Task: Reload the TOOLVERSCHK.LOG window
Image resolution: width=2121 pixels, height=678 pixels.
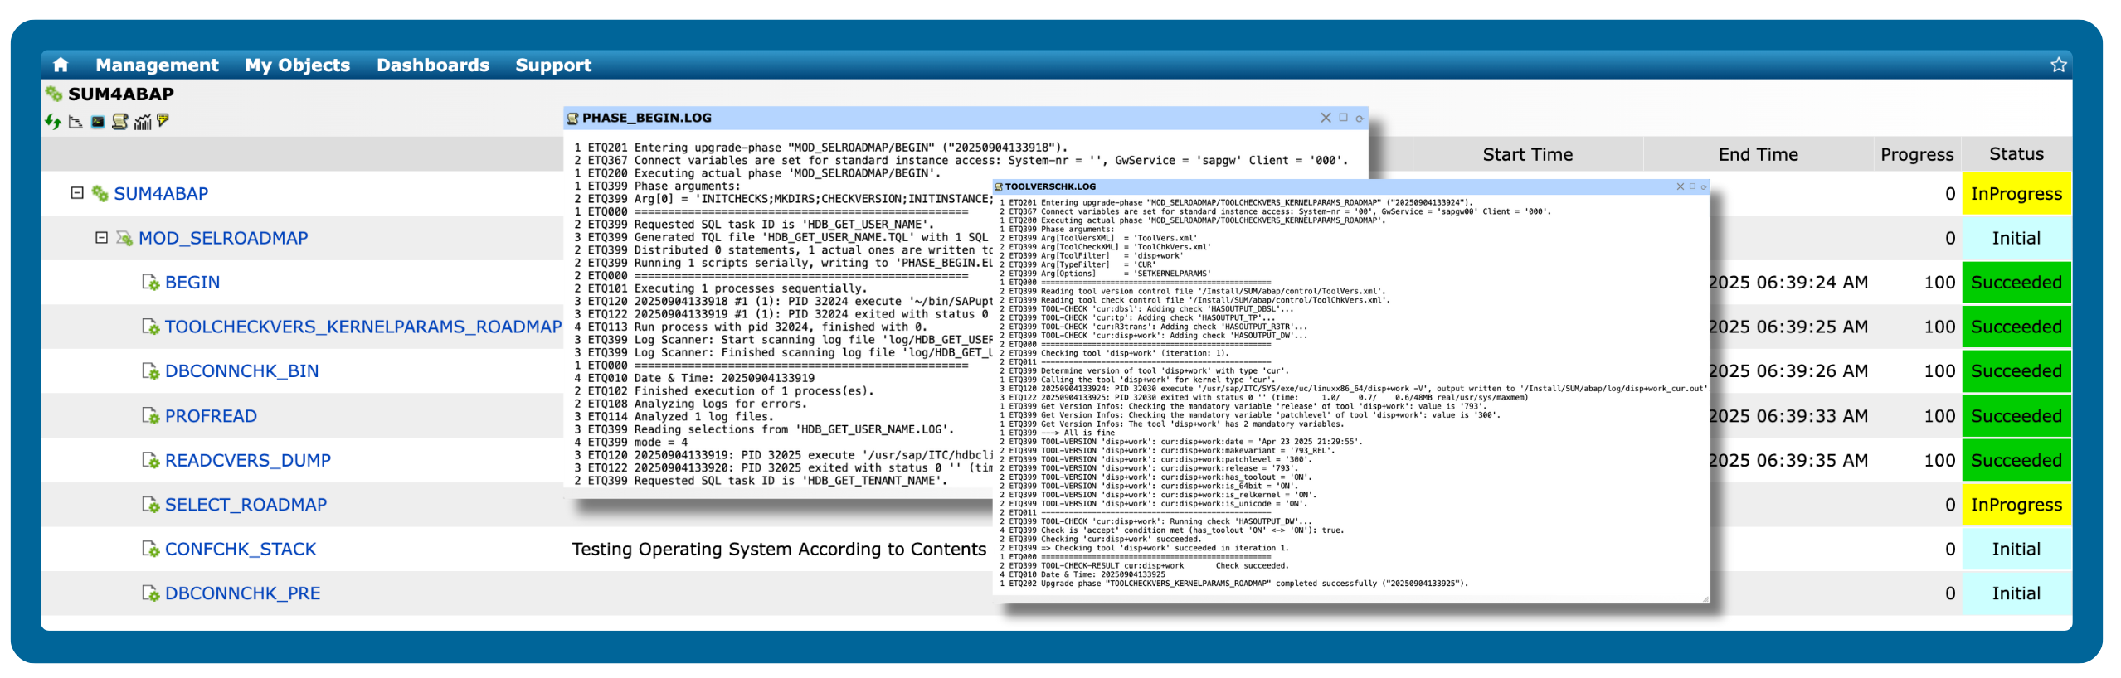Action: tap(1704, 186)
